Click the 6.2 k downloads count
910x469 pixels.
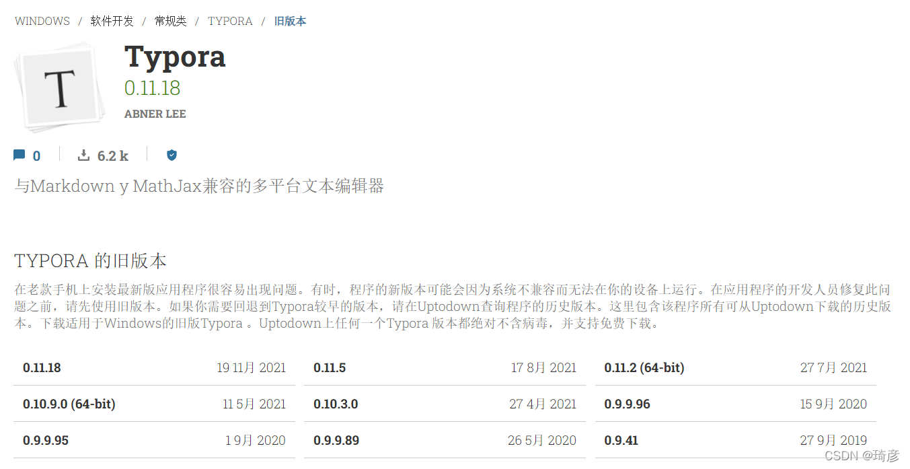pyautogui.click(x=113, y=156)
